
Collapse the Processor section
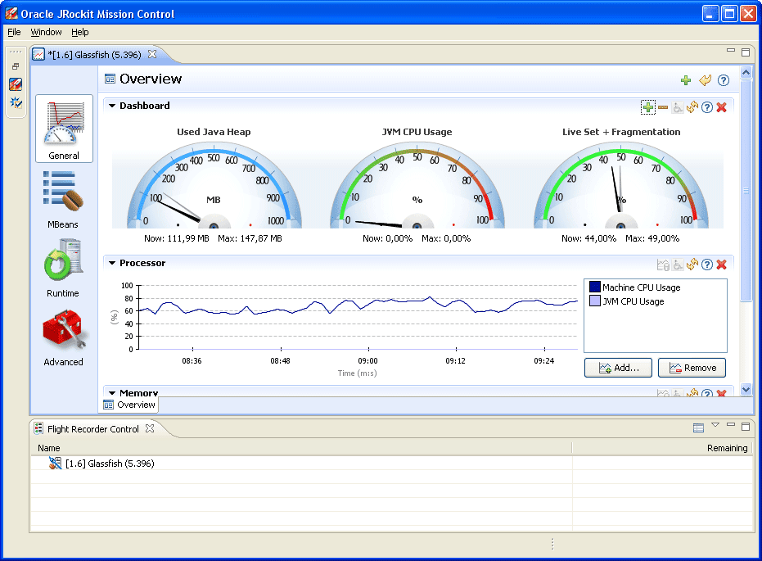[112, 263]
